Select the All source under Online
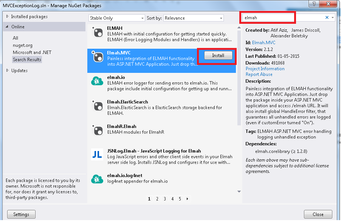 [x=15, y=38]
